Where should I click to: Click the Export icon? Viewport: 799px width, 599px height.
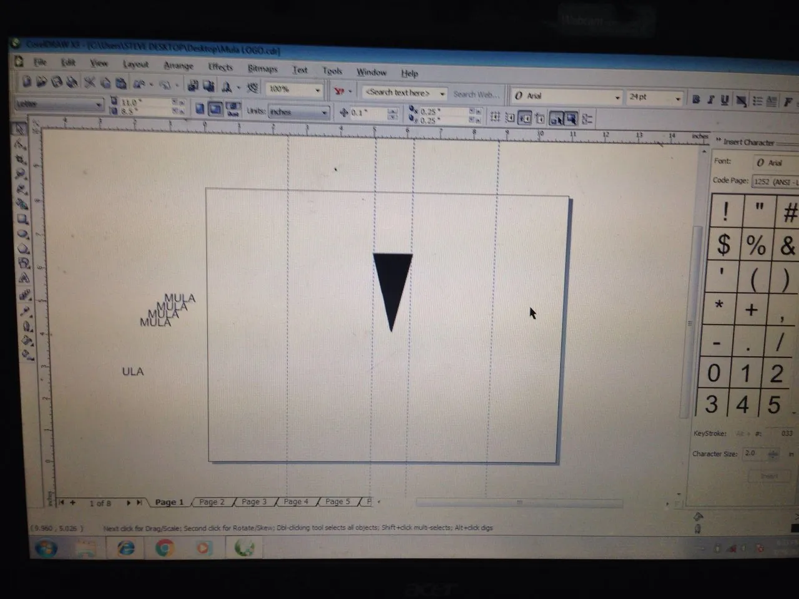coord(208,86)
